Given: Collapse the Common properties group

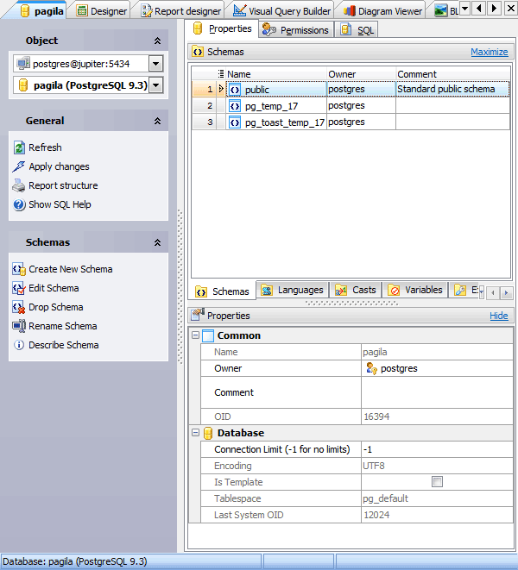Looking at the screenshot, I should click(x=195, y=335).
